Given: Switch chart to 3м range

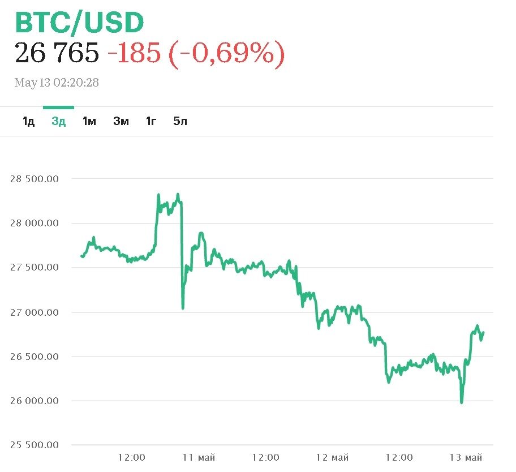Looking at the screenshot, I should click(x=121, y=121).
